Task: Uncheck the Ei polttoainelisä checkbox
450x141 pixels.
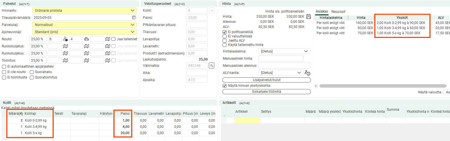Action: (225, 32)
